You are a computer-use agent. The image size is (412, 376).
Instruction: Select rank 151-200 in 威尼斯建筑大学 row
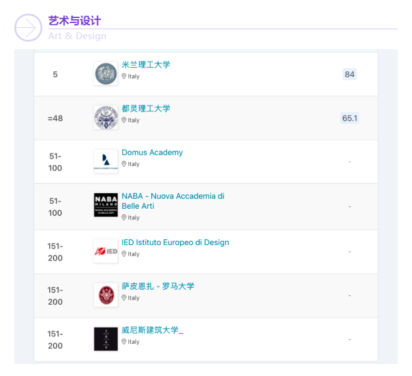(55, 339)
